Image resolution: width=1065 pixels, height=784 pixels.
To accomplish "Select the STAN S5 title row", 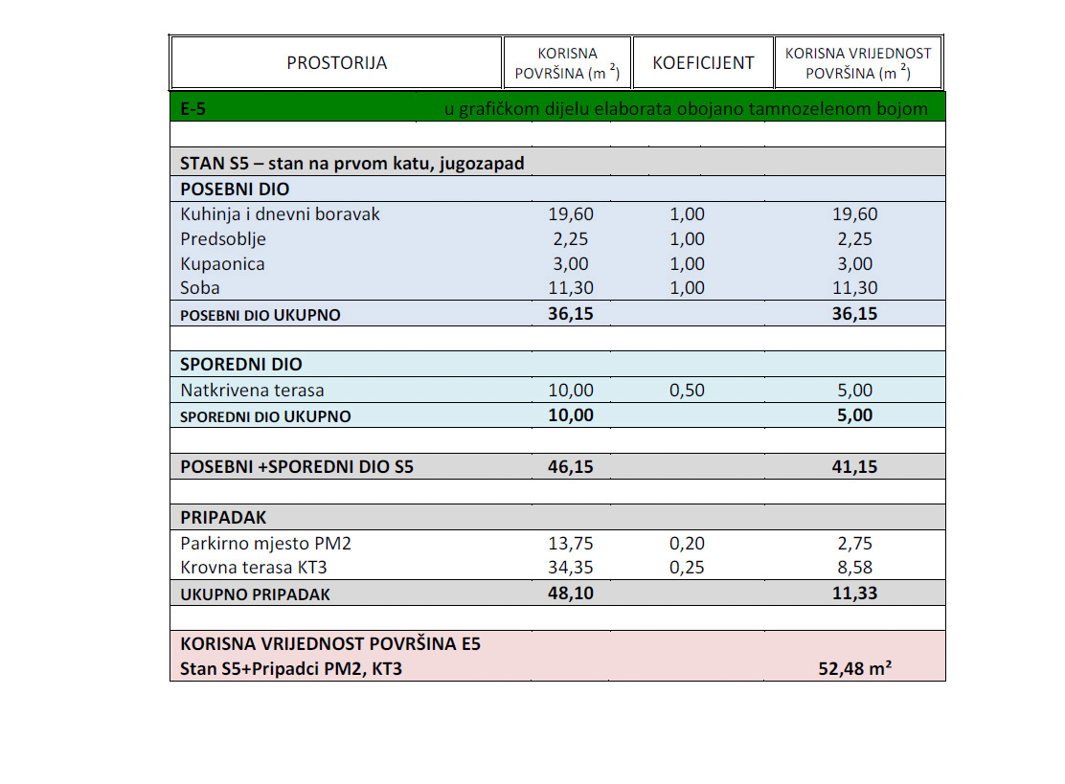I will point(557,163).
